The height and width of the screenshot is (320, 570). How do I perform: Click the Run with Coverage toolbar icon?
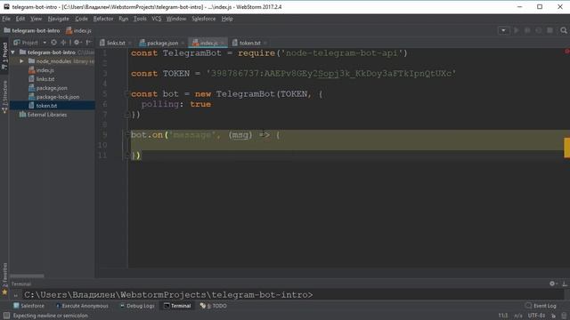pos(538,30)
